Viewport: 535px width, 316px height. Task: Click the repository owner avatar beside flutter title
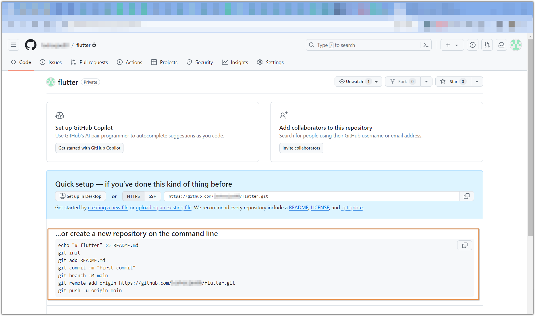(x=51, y=82)
